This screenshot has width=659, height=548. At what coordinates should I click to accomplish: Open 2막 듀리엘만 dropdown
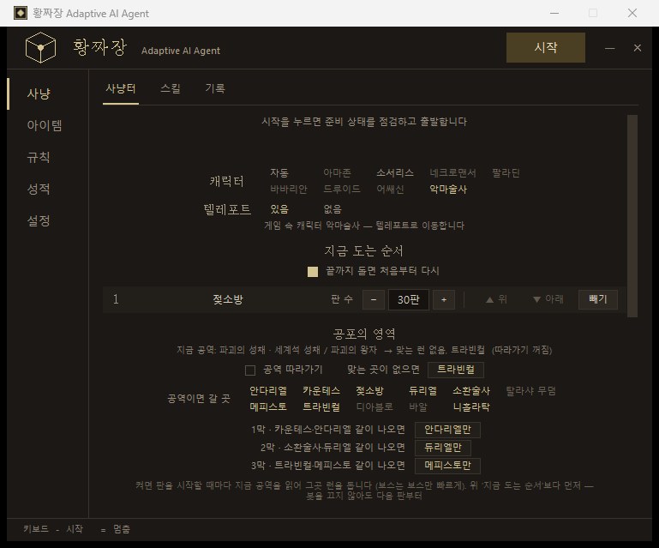click(x=443, y=448)
